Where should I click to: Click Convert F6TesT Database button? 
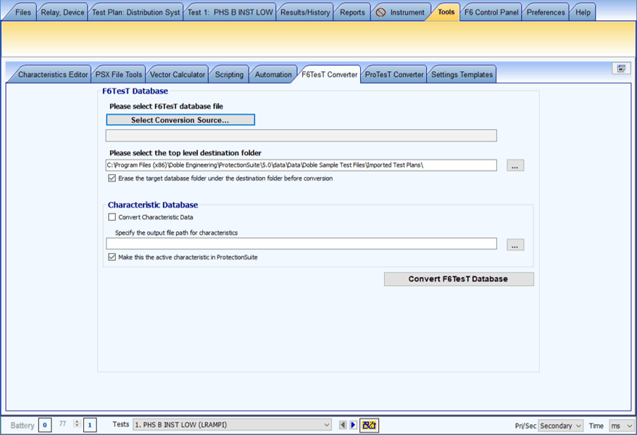point(459,279)
